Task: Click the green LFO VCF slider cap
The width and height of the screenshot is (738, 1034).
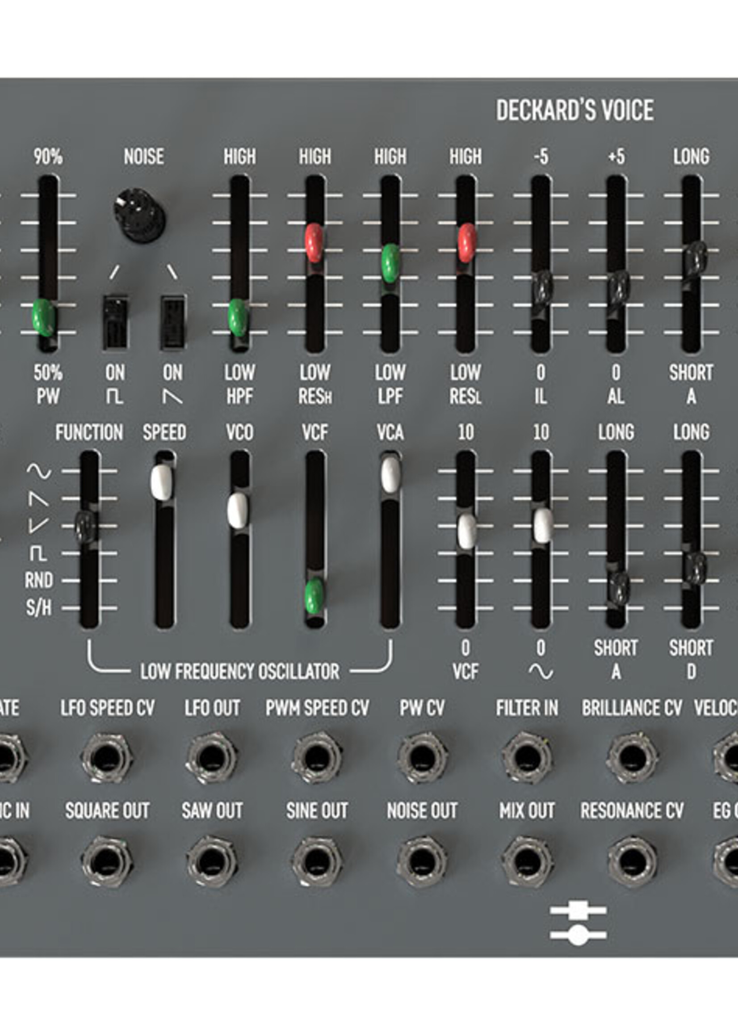Action: coord(314,595)
